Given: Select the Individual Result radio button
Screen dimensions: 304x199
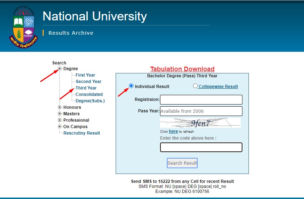Looking at the screenshot, I should pyautogui.click(x=131, y=86).
